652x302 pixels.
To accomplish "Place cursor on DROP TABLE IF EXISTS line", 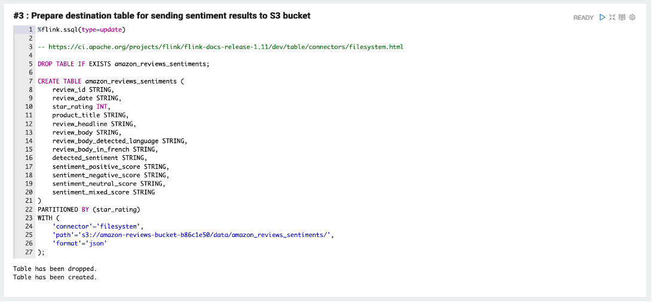I will 124,64.
